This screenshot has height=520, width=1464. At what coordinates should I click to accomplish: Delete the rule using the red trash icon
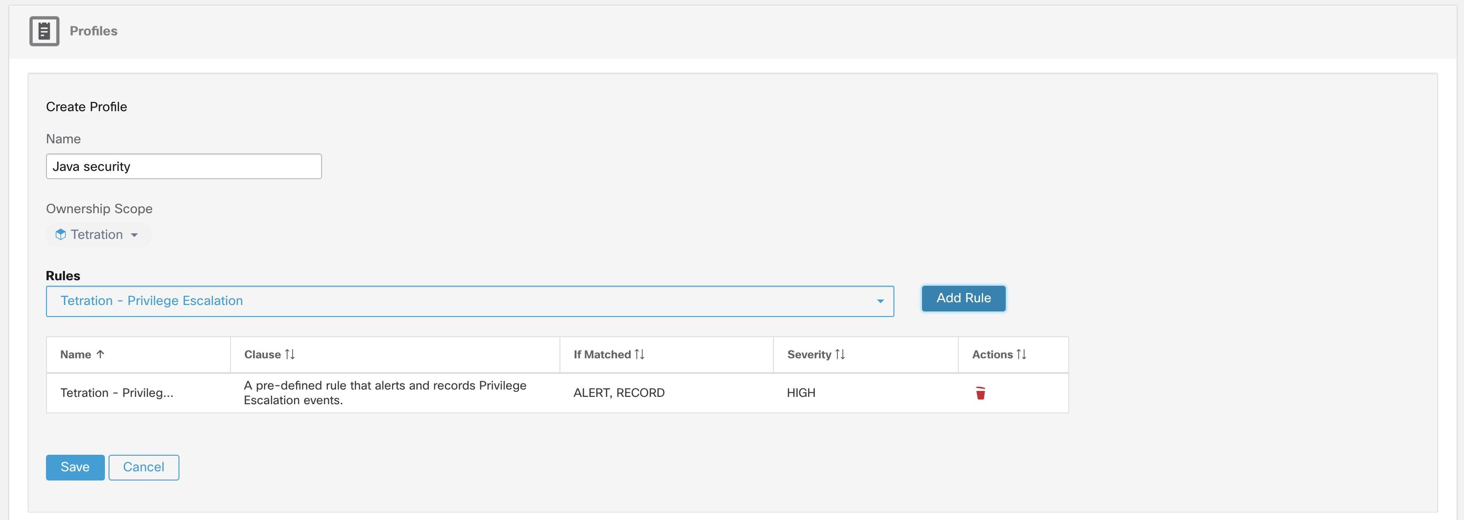pos(980,392)
